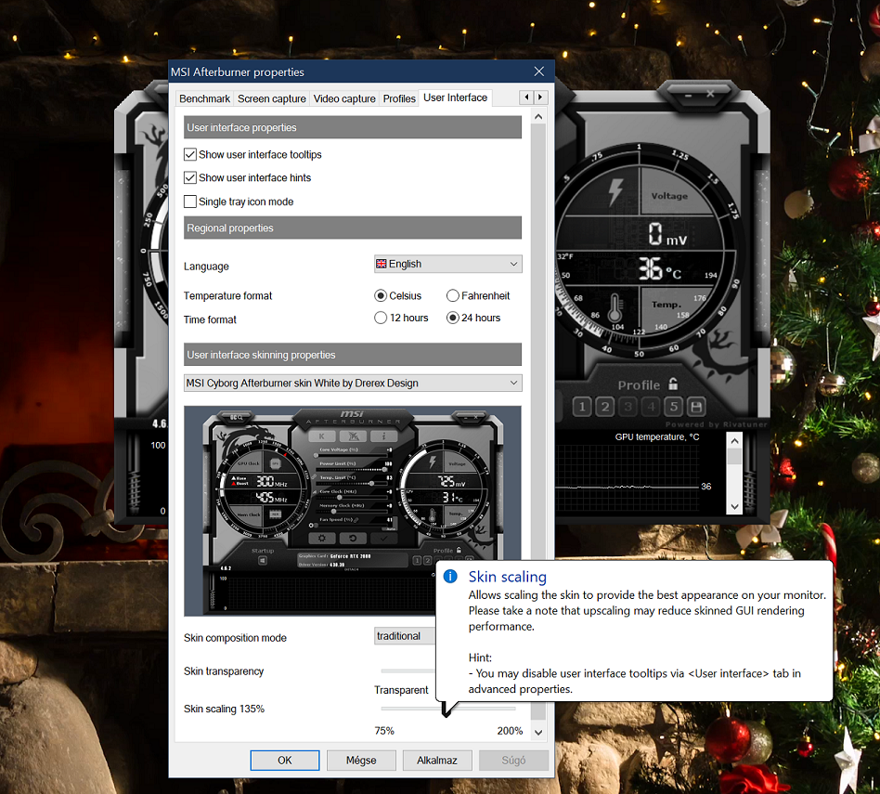Click the Regional properties section header

coord(353,228)
